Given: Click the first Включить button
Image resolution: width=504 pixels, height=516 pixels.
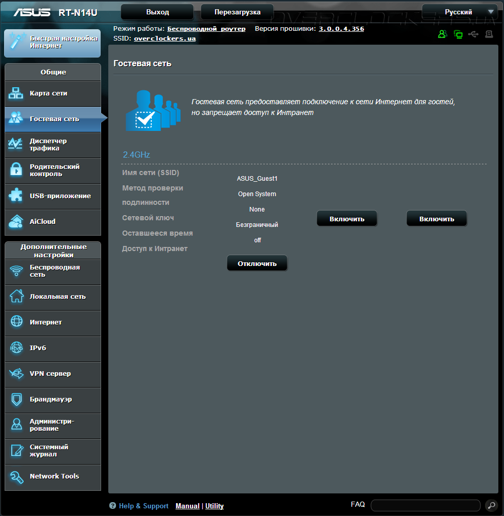Looking at the screenshot, I should click(347, 219).
